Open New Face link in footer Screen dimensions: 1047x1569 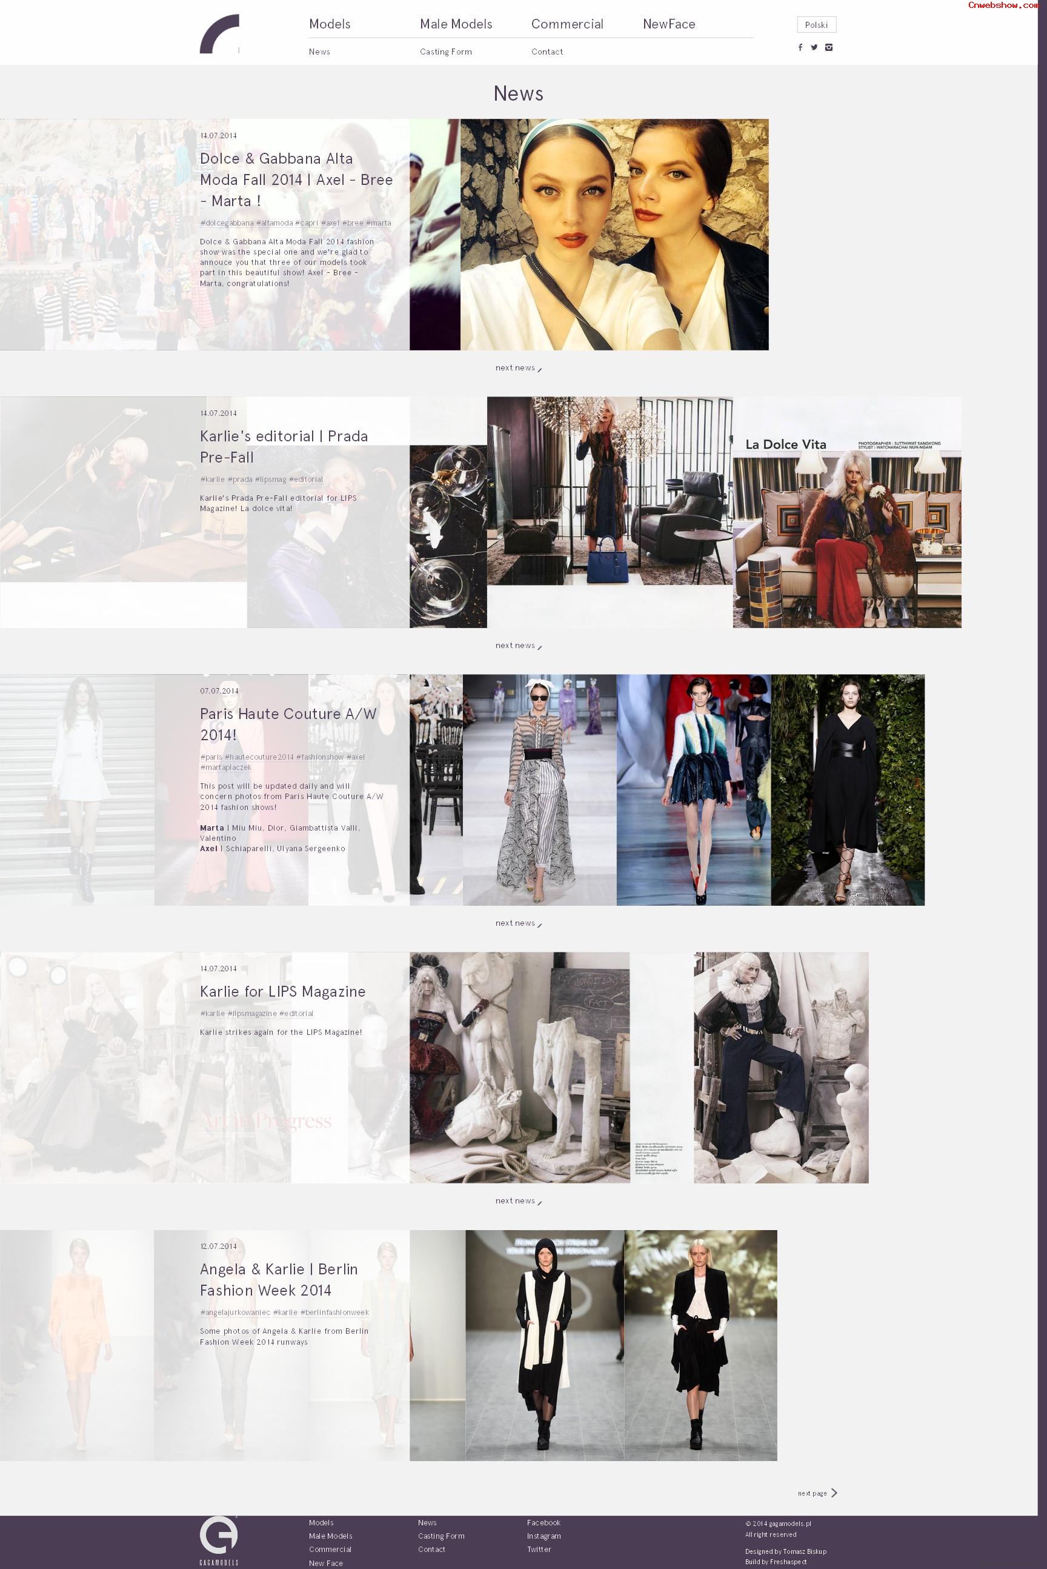326,1564
